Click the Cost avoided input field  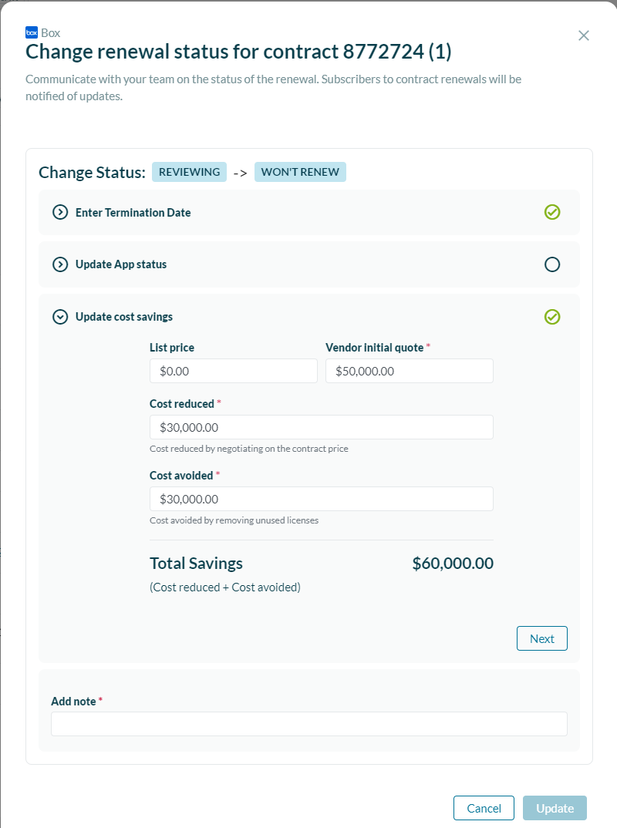pos(321,499)
